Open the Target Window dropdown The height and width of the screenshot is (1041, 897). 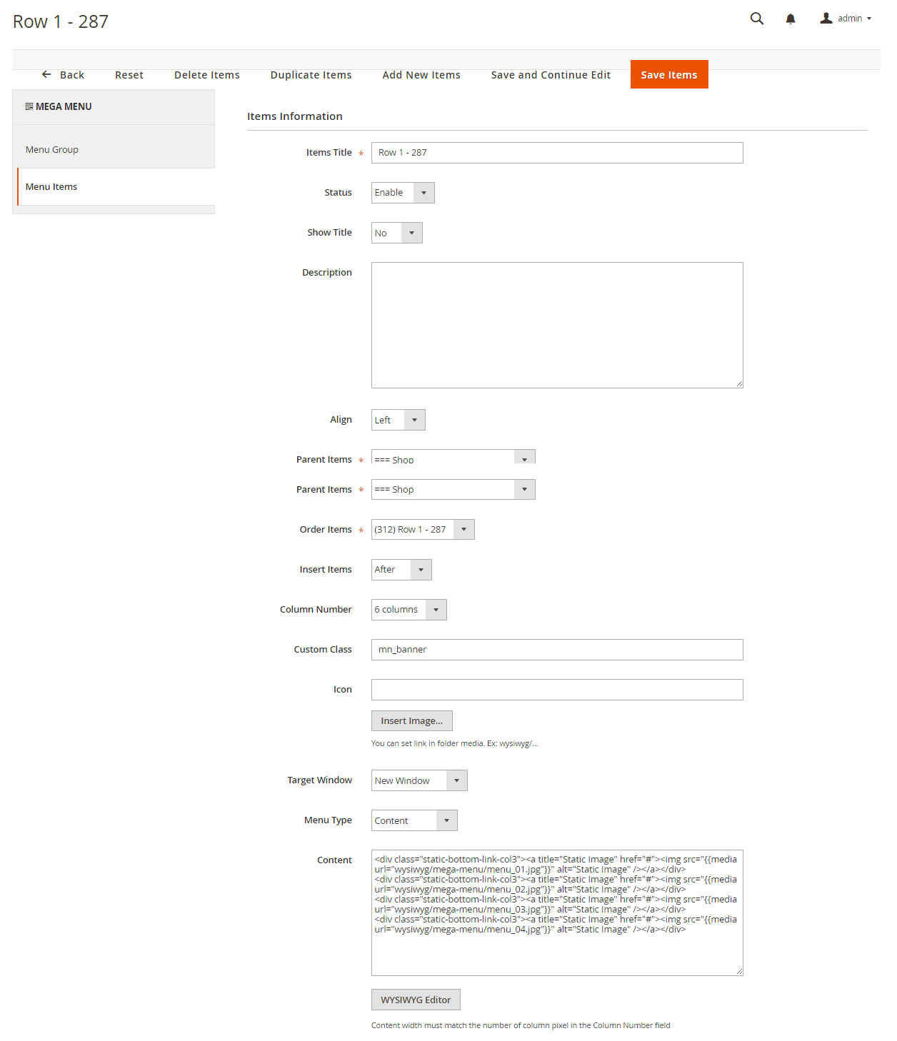click(x=419, y=780)
